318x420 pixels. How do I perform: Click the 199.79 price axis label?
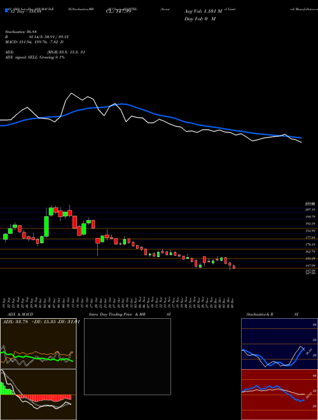[311, 216]
